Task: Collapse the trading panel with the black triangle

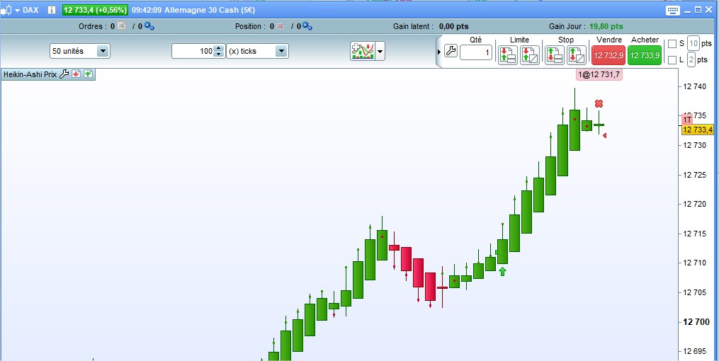Action: click(438, 52)
